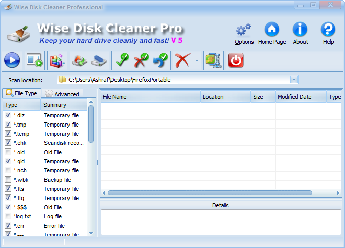Check the *log.txt file type
345x248 pixels.
[8, 216]
